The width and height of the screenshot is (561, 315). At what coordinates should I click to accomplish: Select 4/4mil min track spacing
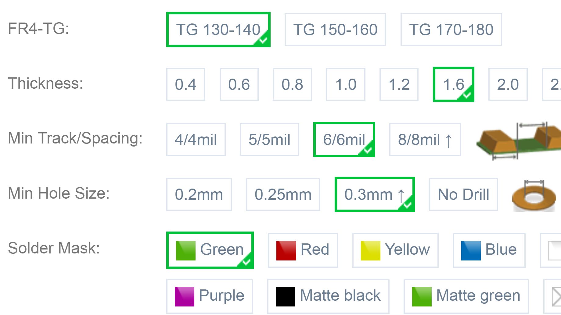tap(196, 140)
